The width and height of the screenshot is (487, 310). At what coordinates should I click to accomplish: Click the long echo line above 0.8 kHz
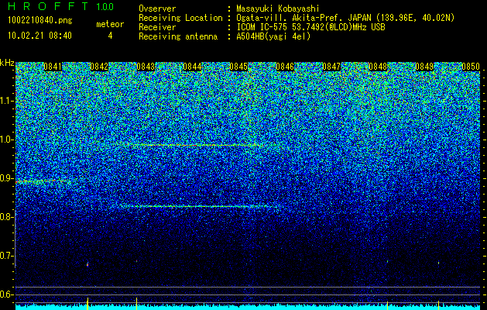199,206
